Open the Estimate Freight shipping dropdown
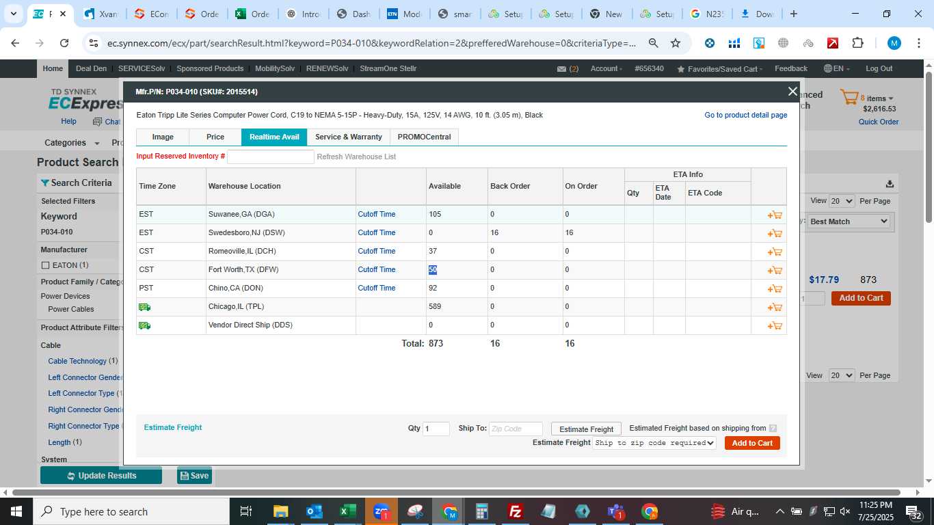This screenshot has width=934, height=525. [654, 443]
